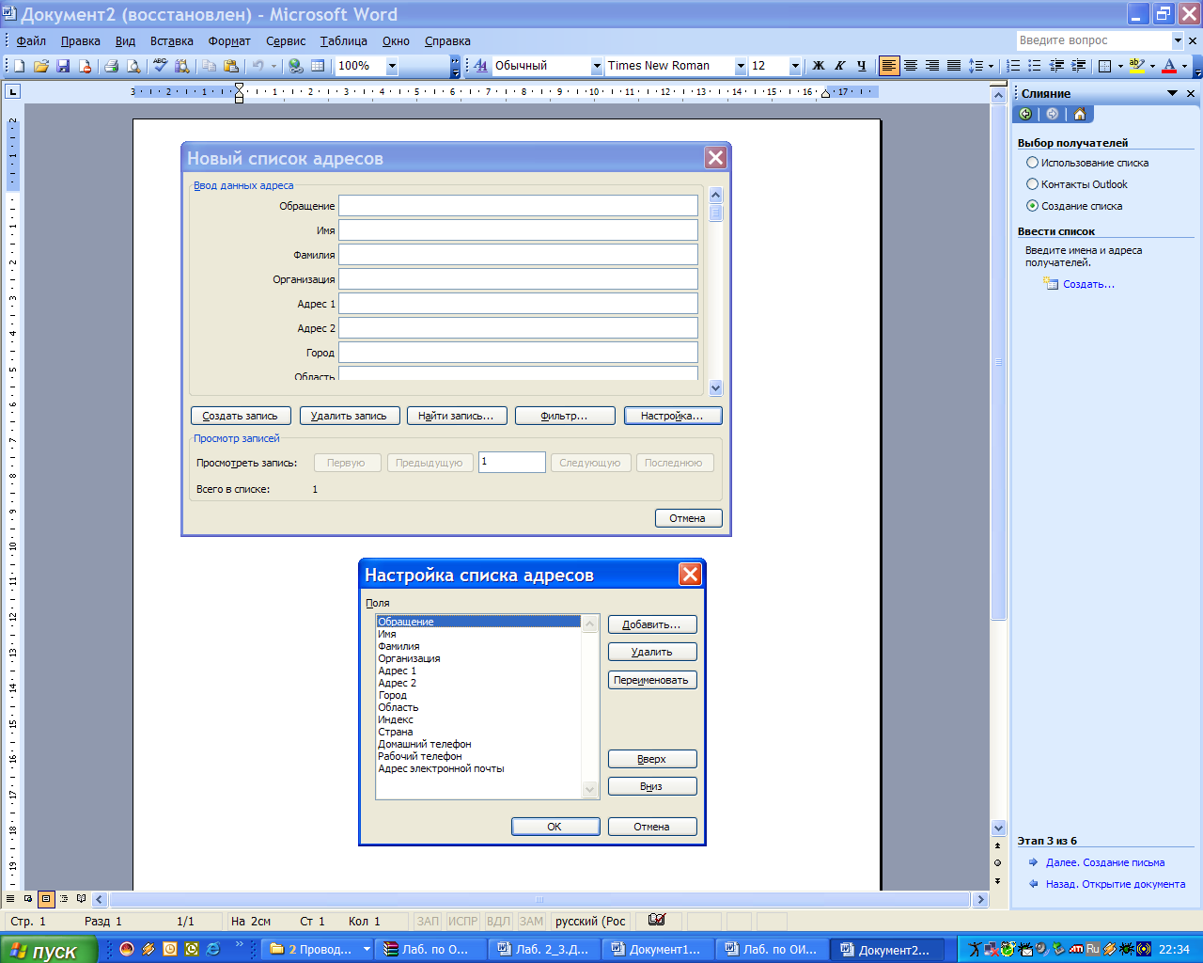
Task: Click 'Далее. Создание письма' link
Action: [x=1104, y=862]
